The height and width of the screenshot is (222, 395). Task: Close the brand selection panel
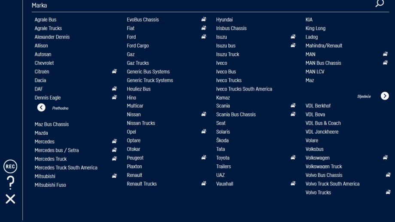pos(10,198)
